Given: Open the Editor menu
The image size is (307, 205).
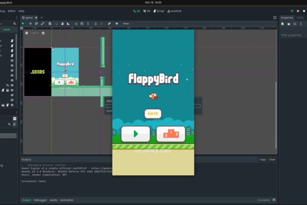Looking at the screenshot, I should pos(11,11).
